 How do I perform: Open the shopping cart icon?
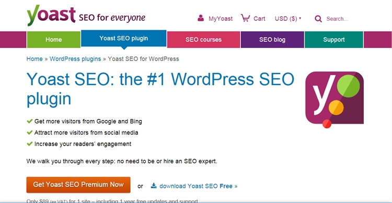pyautogui.click(x=245, y=18)
